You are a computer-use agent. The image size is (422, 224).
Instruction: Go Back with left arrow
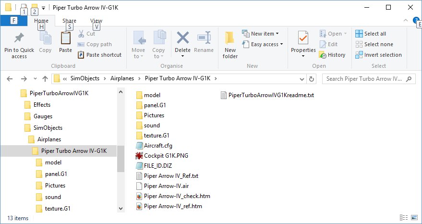(10, 79)
